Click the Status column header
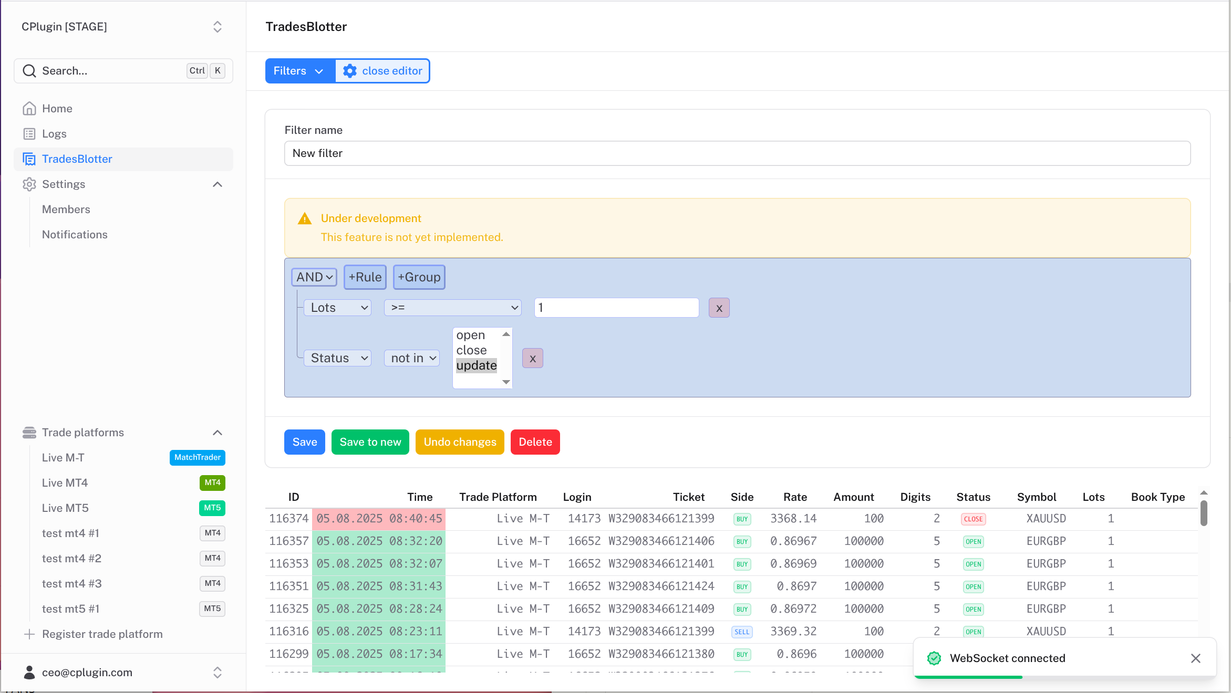Viewport: 1231px width, 693px height. pos(974,497)
